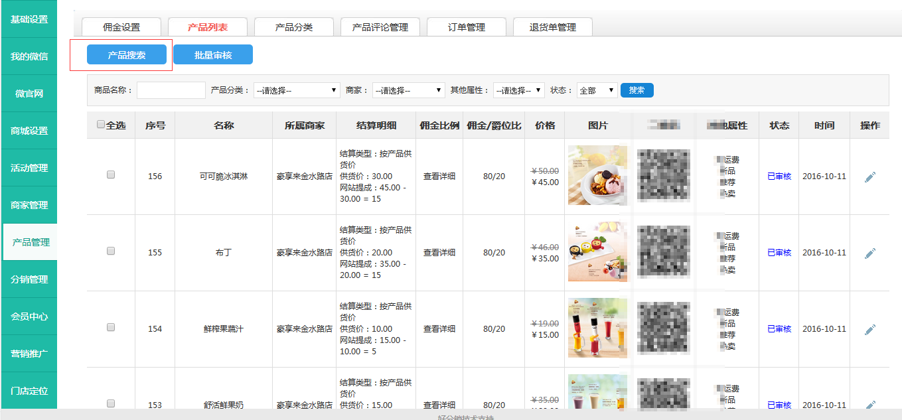Check the box for product 156
Image resolution: width=902 pixels, height=420 pixels.
[111, 175]
